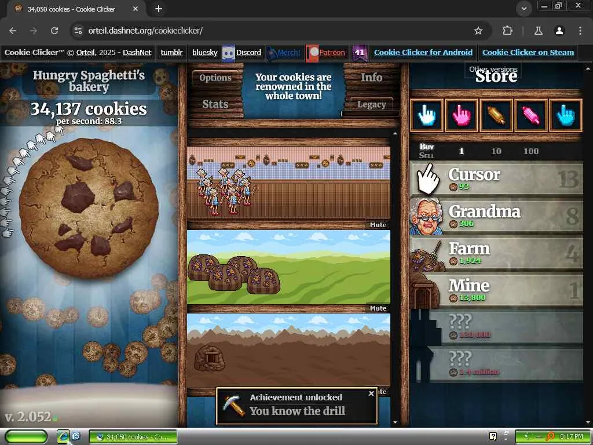Focus the address bar URL
This screenshot has height=445, width=593.
145,31
